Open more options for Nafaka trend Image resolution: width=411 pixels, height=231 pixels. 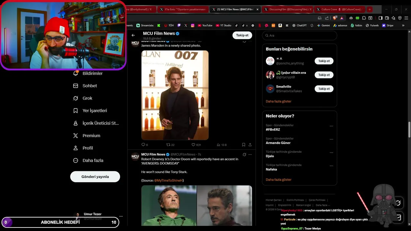[331, 166]
